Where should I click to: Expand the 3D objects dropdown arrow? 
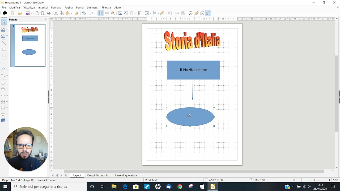click(7, 120)
